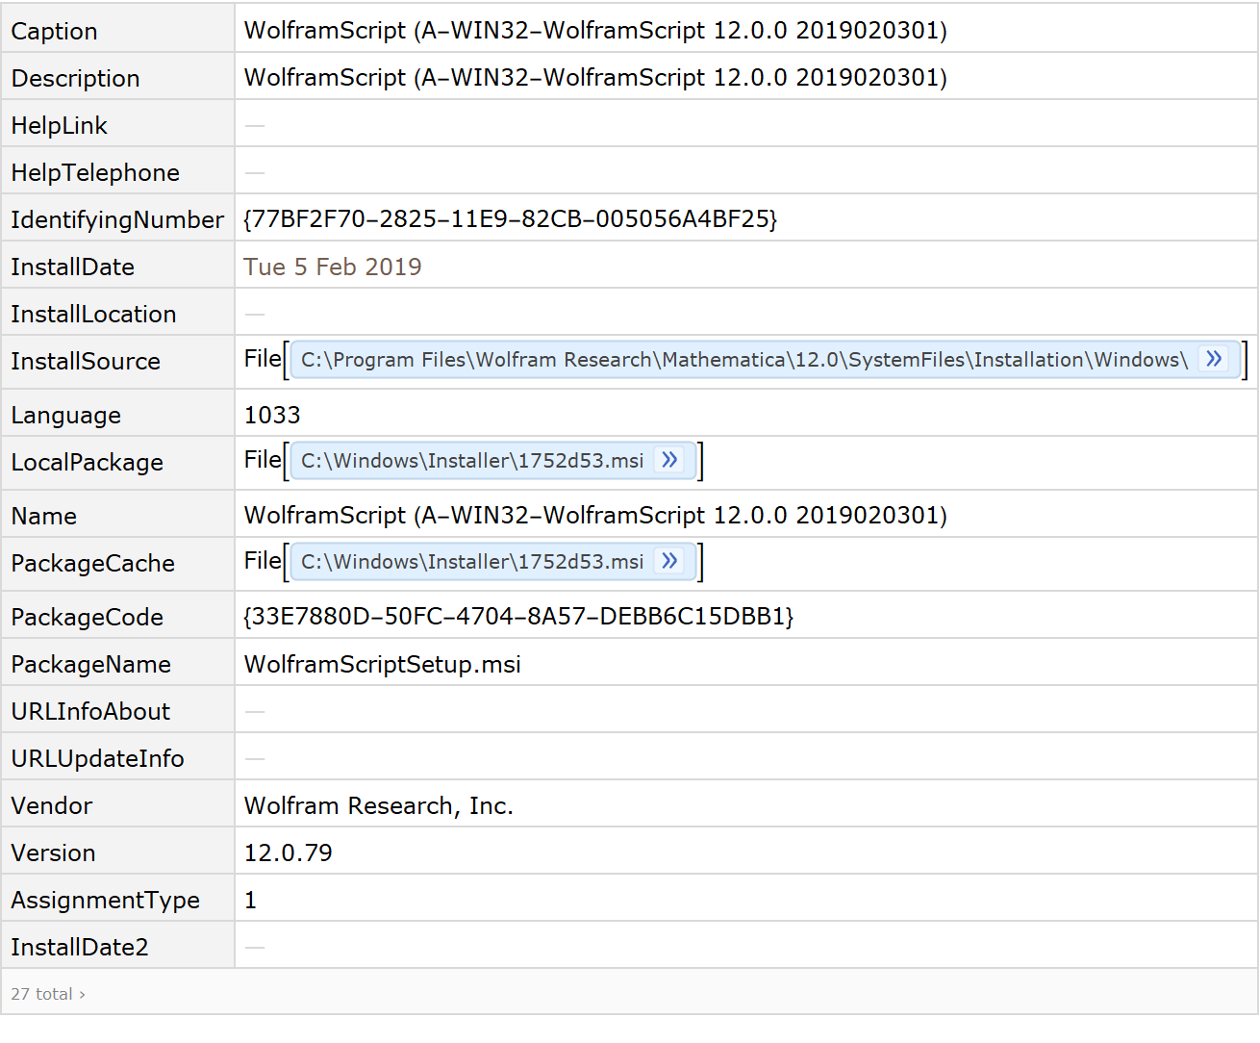Viewport: 1260px width, 1043px height.
Task: Select the Caption row header
Action: (54, 31)
